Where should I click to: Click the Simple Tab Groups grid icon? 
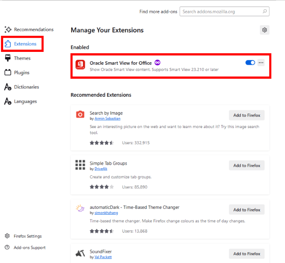tap(80, 165)
